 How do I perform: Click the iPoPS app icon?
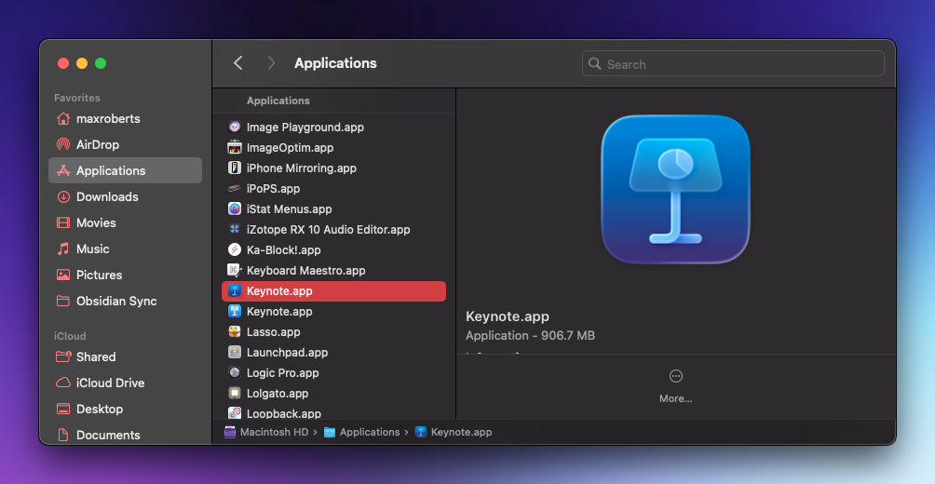(235, 188)
